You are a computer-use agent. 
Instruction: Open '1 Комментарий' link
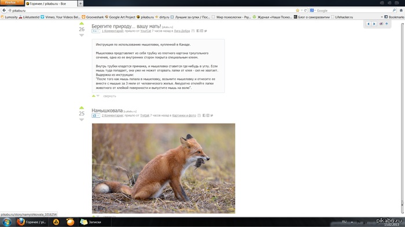tap(113, 31)
